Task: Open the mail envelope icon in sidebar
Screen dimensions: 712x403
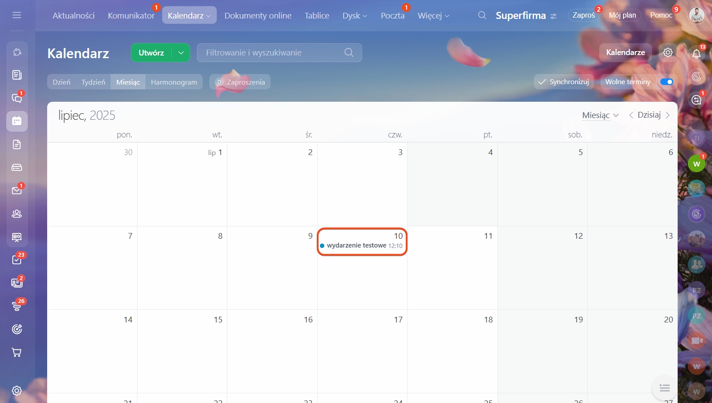Action: (17, 191)
